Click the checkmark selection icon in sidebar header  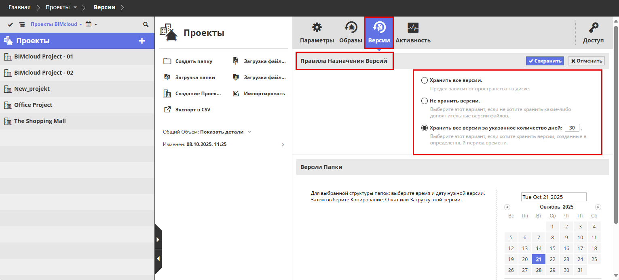coord(11,25)
